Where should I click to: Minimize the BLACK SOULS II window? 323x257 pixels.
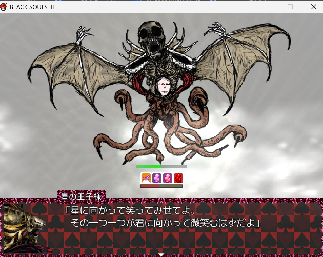point(267,7)
